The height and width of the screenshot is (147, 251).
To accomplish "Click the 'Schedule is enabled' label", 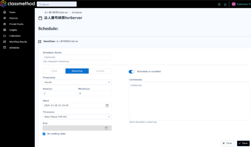I will 149,72.
